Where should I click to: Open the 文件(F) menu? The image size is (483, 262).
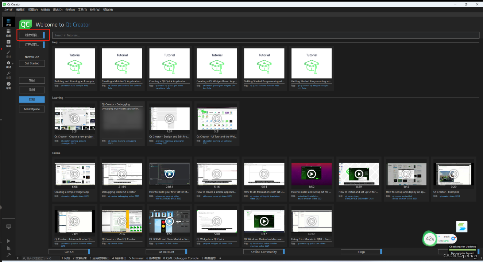[x=9, y=10]
